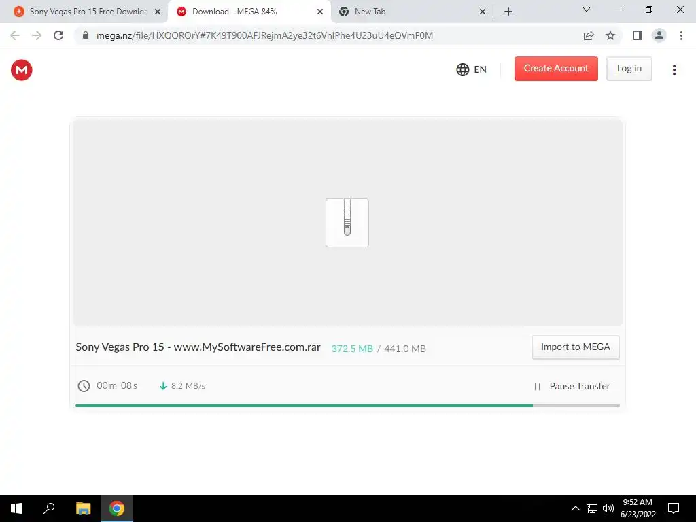Close the Download - MEGA tab
696x522 pixels.
click(x=320, y=12)
